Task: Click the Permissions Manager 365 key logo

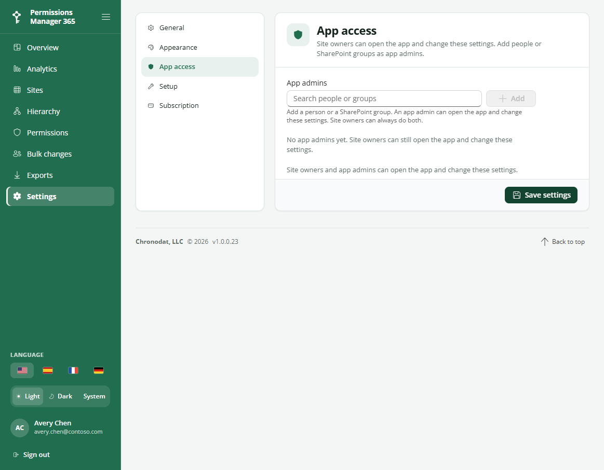Action: click(17, 17)
